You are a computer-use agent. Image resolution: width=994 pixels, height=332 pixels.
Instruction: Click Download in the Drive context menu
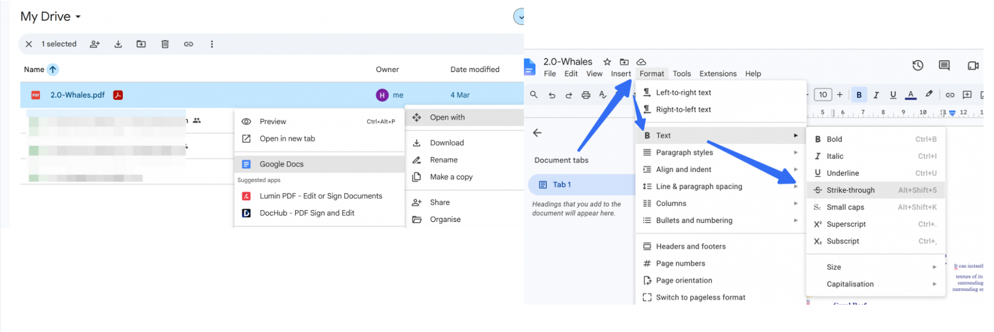pyautogui.click(x=464, y=143)
